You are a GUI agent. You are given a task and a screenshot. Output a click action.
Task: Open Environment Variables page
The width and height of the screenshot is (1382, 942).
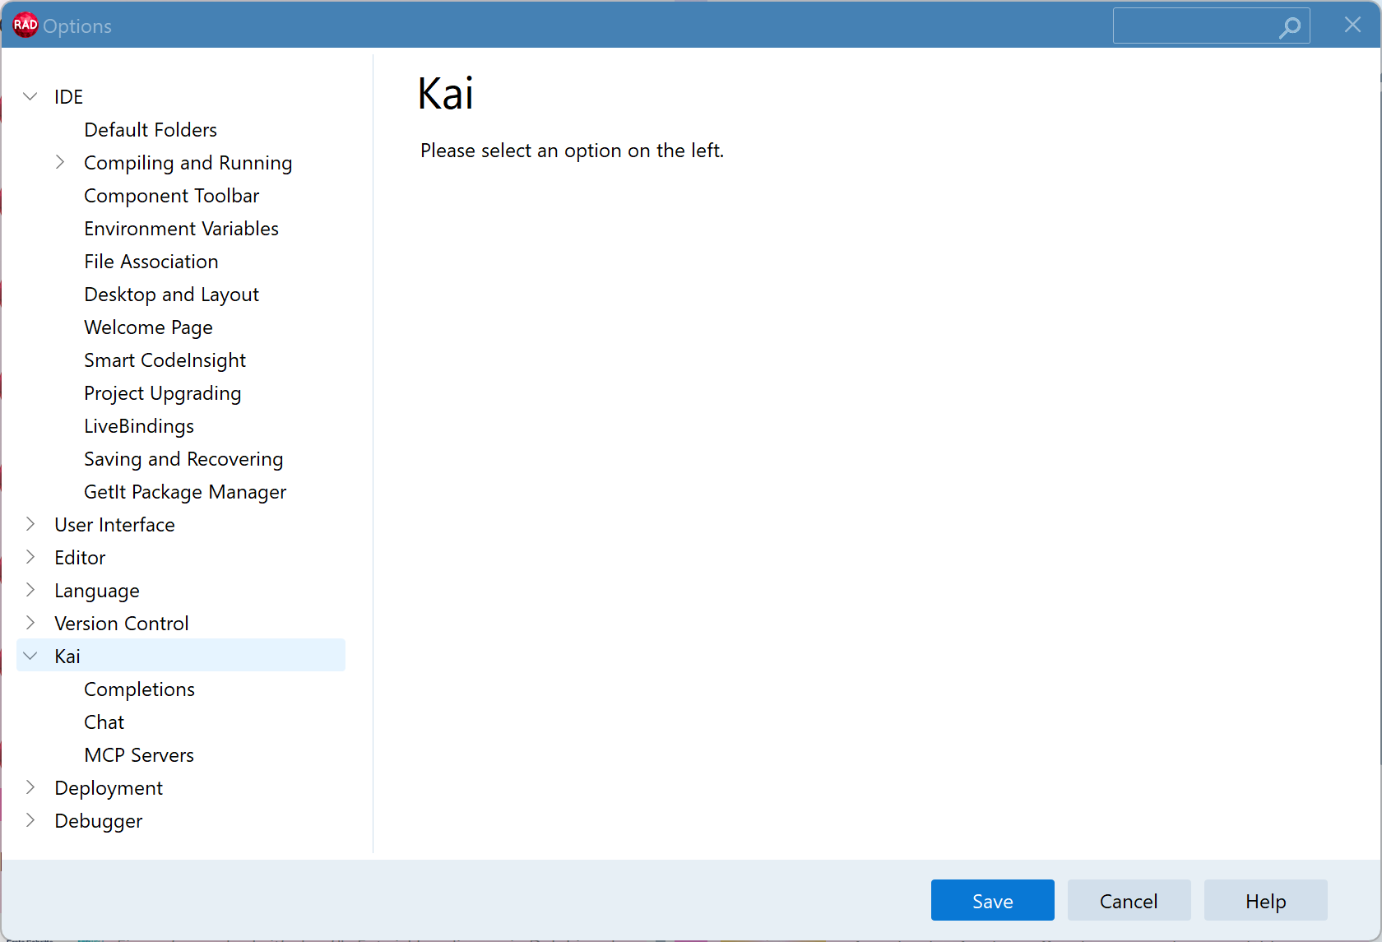tap(182, 229)
